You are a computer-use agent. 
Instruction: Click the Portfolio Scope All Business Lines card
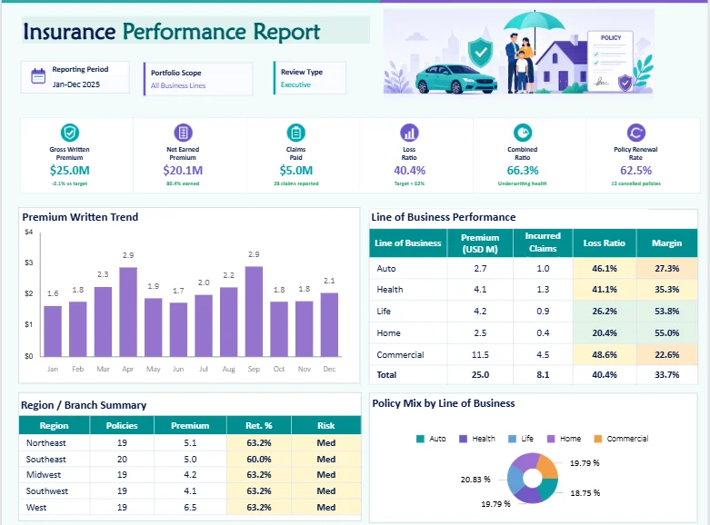click(198, 79)
